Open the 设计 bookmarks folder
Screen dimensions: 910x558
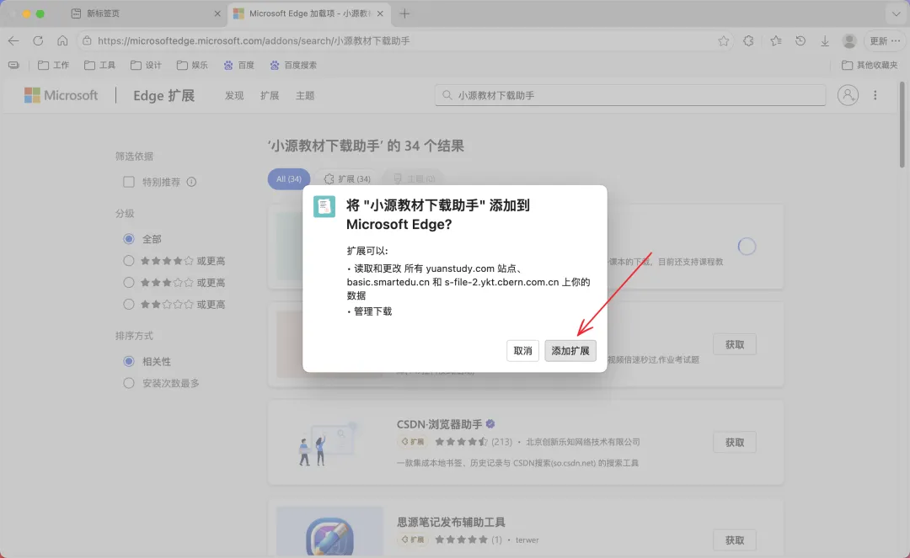147,65
